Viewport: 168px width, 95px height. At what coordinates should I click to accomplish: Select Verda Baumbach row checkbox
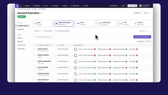tap(35, 74)
